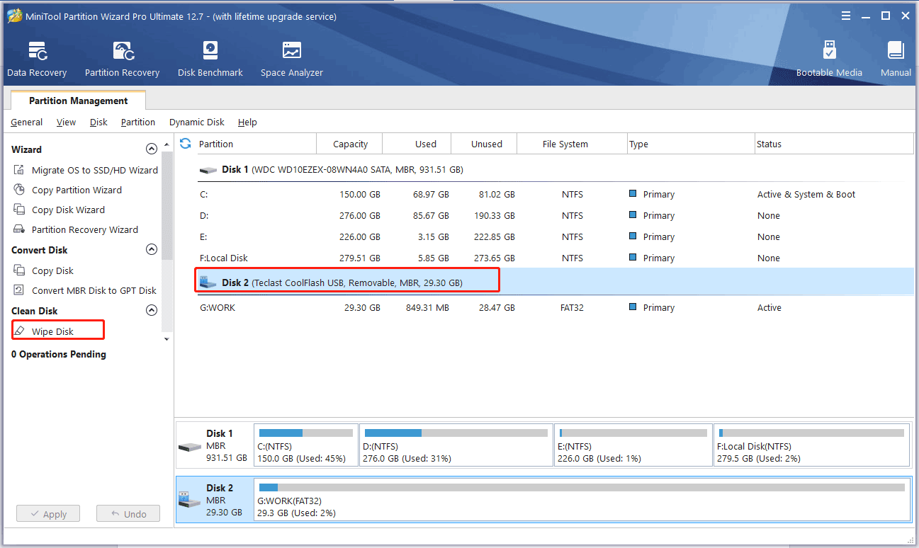
Task: Open the hamburger menu in title bar
Action: 846,16
